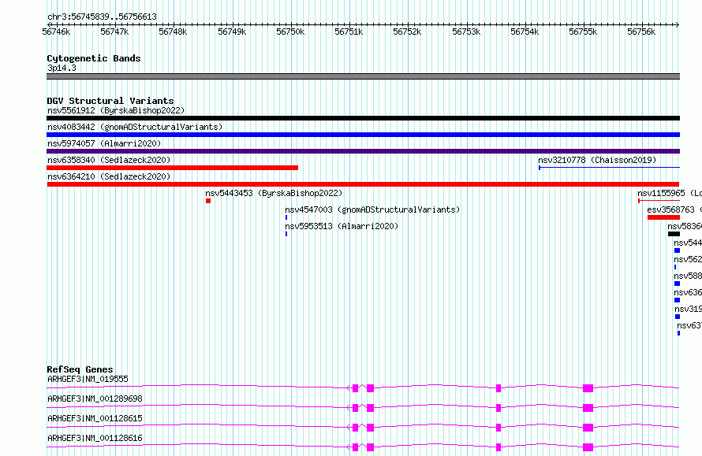Click ARHGEF3|NM_019555 transcript label
Screen dimensions: 702x456
click(88, 379)
